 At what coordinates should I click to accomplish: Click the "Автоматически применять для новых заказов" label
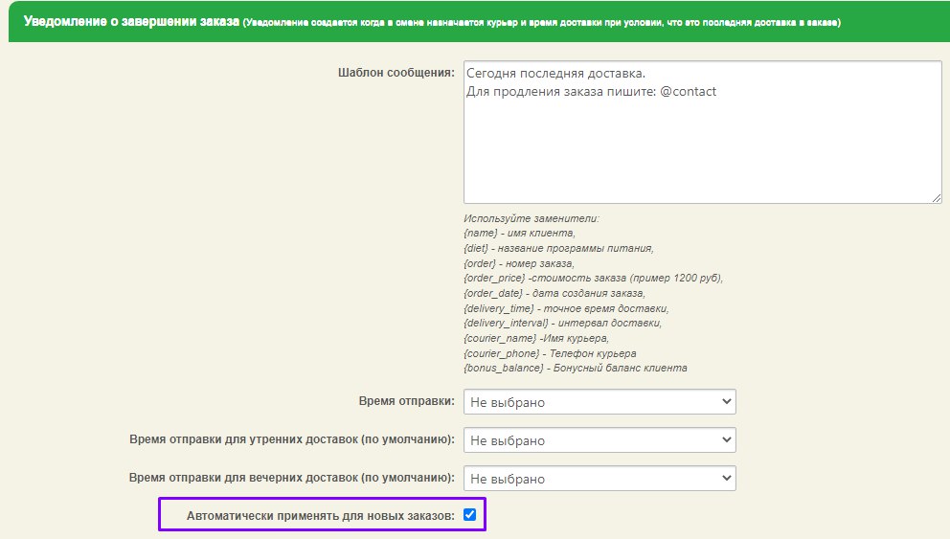(x=321, y=516)
